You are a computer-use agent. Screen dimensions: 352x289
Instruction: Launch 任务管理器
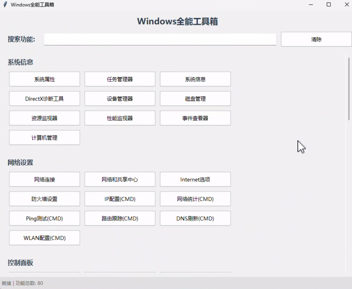120,79
